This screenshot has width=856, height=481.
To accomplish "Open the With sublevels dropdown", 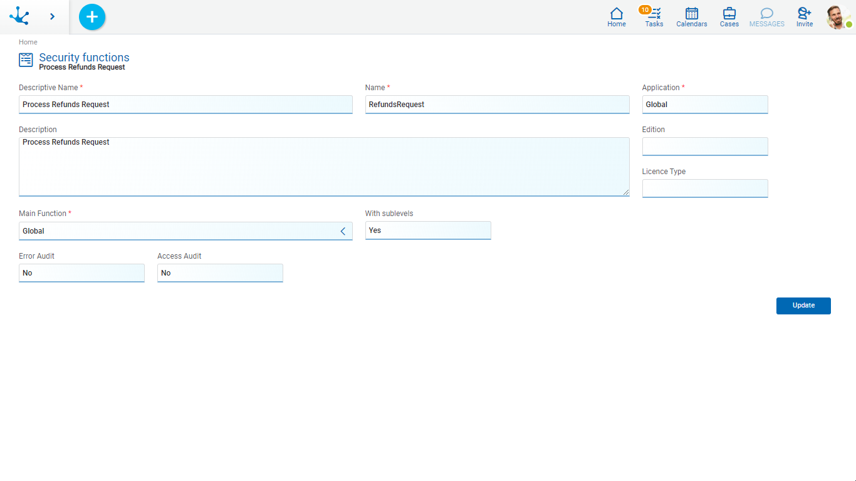I will point(427,230).
